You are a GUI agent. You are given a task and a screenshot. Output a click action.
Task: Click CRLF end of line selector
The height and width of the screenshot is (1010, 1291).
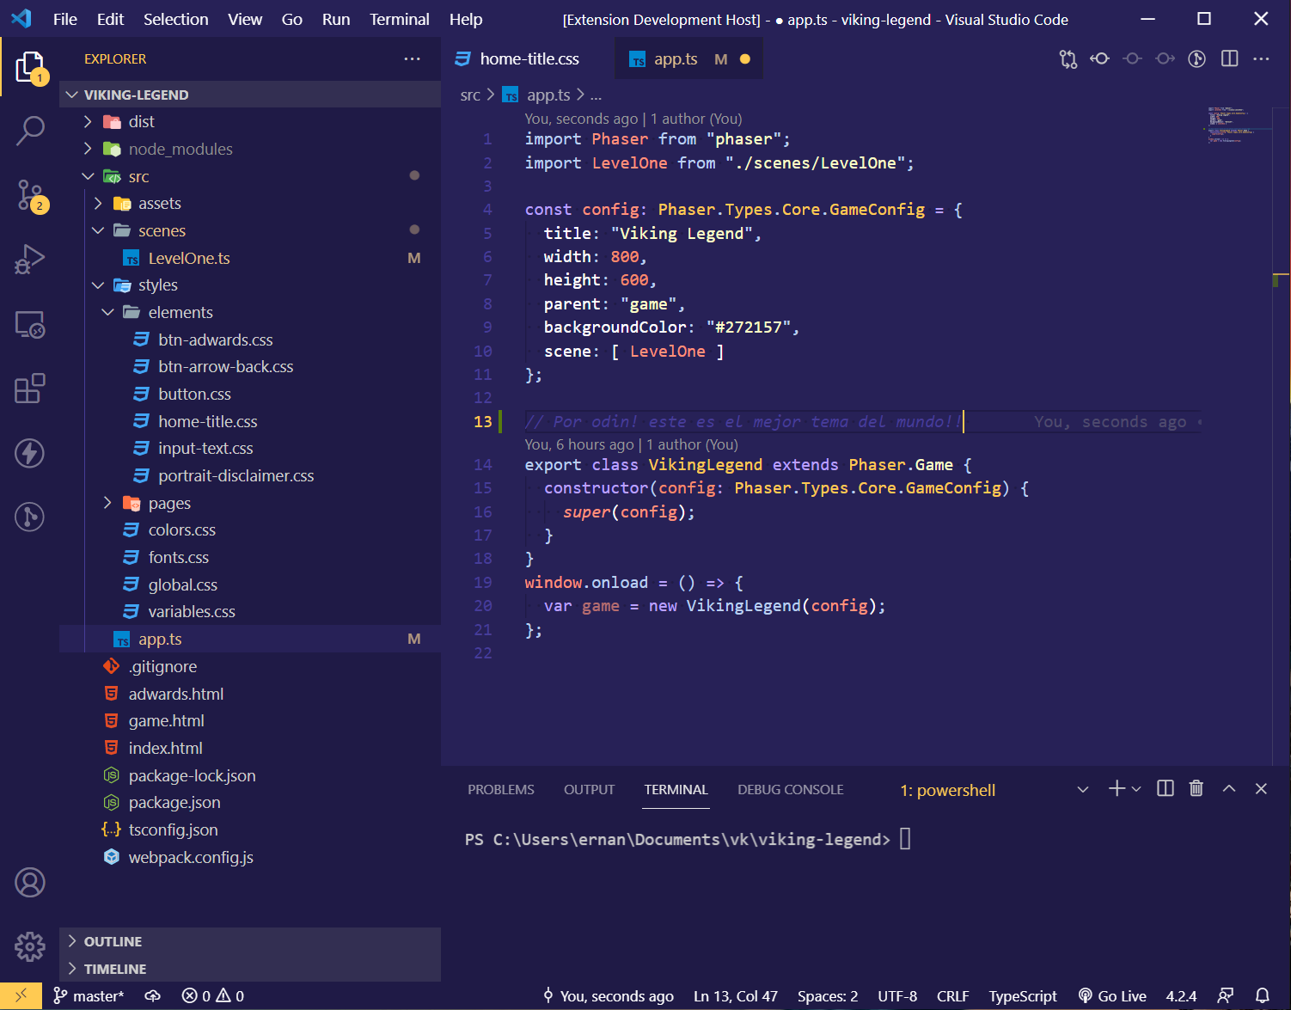coord(952,995)
